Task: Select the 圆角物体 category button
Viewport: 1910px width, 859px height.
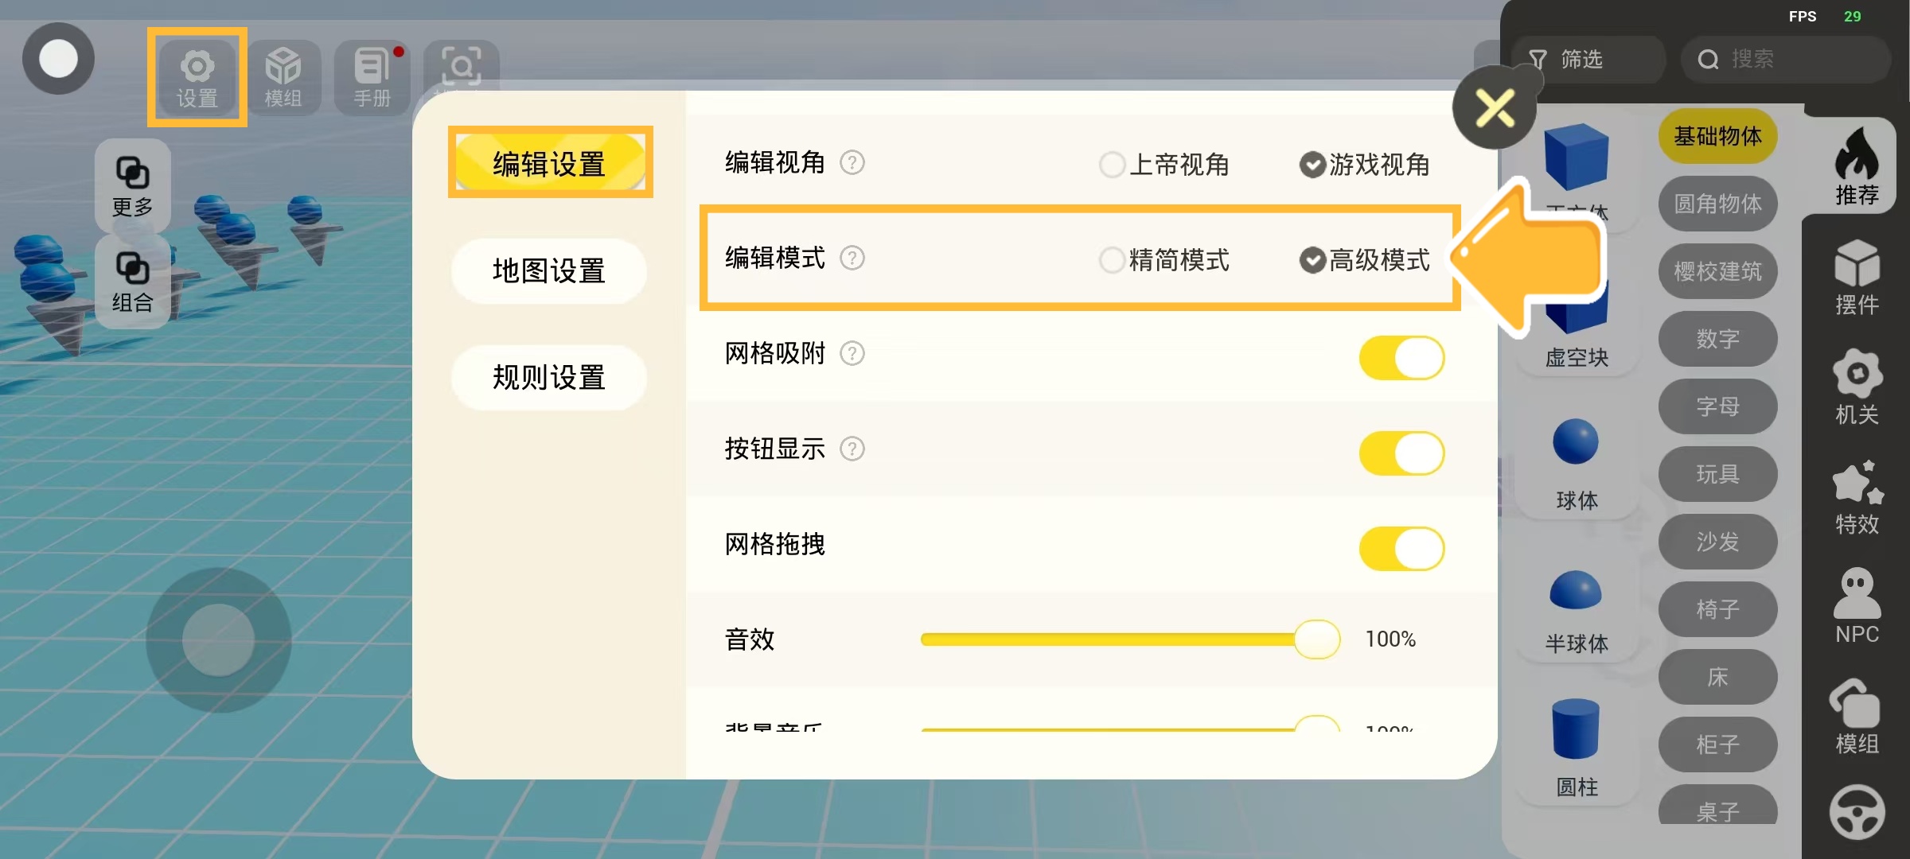Action: 1717,204
